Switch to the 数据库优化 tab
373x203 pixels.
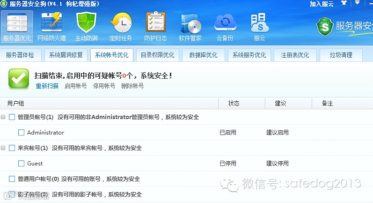coord(204,55)
